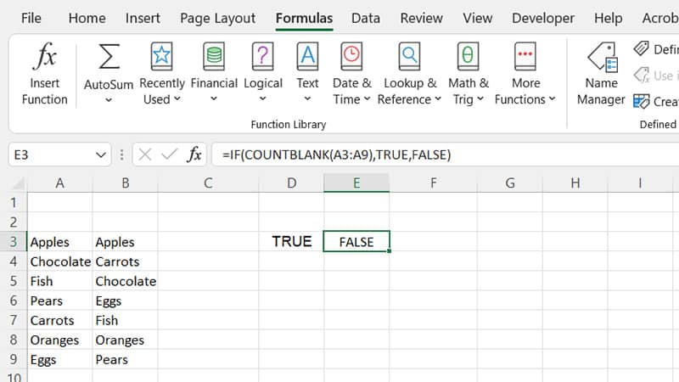
Task: Open the Logical functions library
Action: 263,74
